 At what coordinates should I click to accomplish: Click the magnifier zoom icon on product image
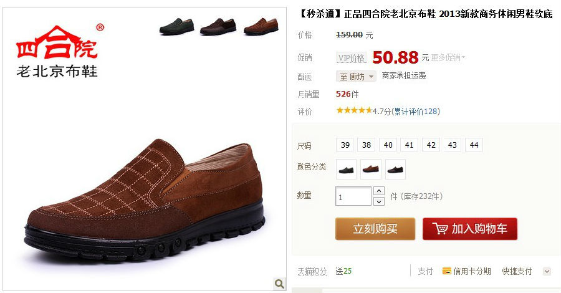pyautogui.click(x=279, y=284)
